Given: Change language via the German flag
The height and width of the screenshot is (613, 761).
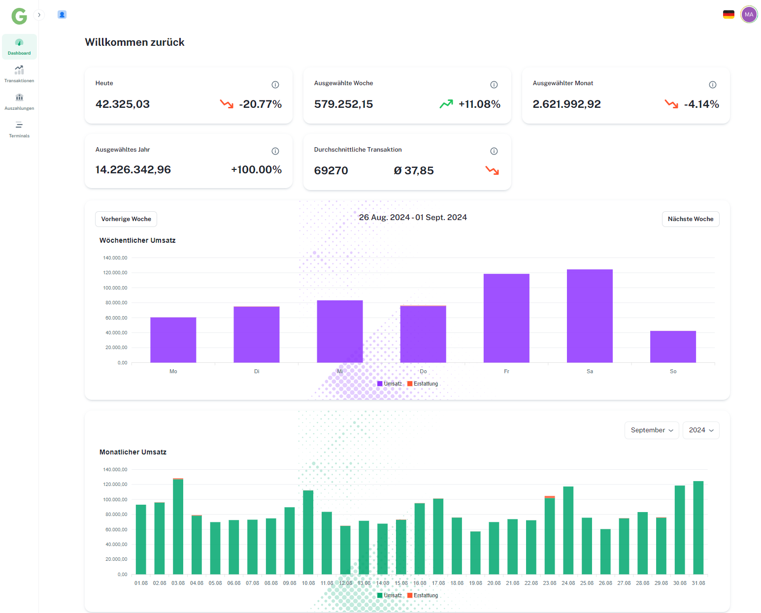Looking at the screenshot, I should point(728,15).
